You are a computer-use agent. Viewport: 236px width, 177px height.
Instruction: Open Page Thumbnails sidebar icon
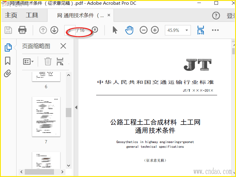(8, 47)
